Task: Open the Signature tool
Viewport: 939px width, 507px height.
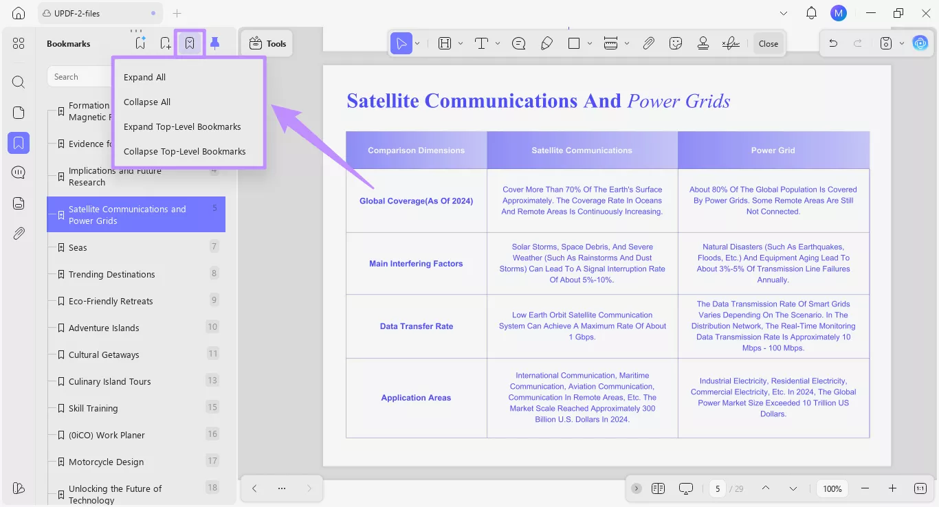Action: click(x=731, y=43)
